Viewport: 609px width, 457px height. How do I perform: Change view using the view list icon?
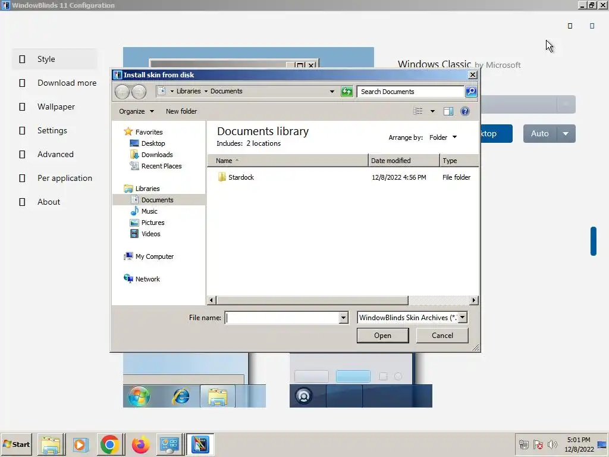(x=418, y=111)
